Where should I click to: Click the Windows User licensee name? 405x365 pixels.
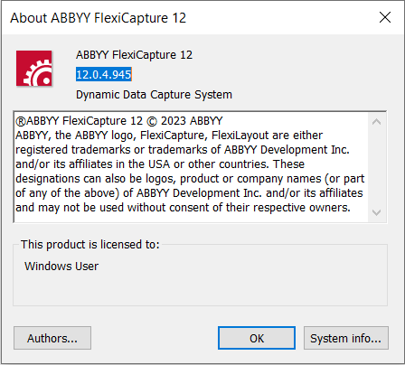[61, 267]
